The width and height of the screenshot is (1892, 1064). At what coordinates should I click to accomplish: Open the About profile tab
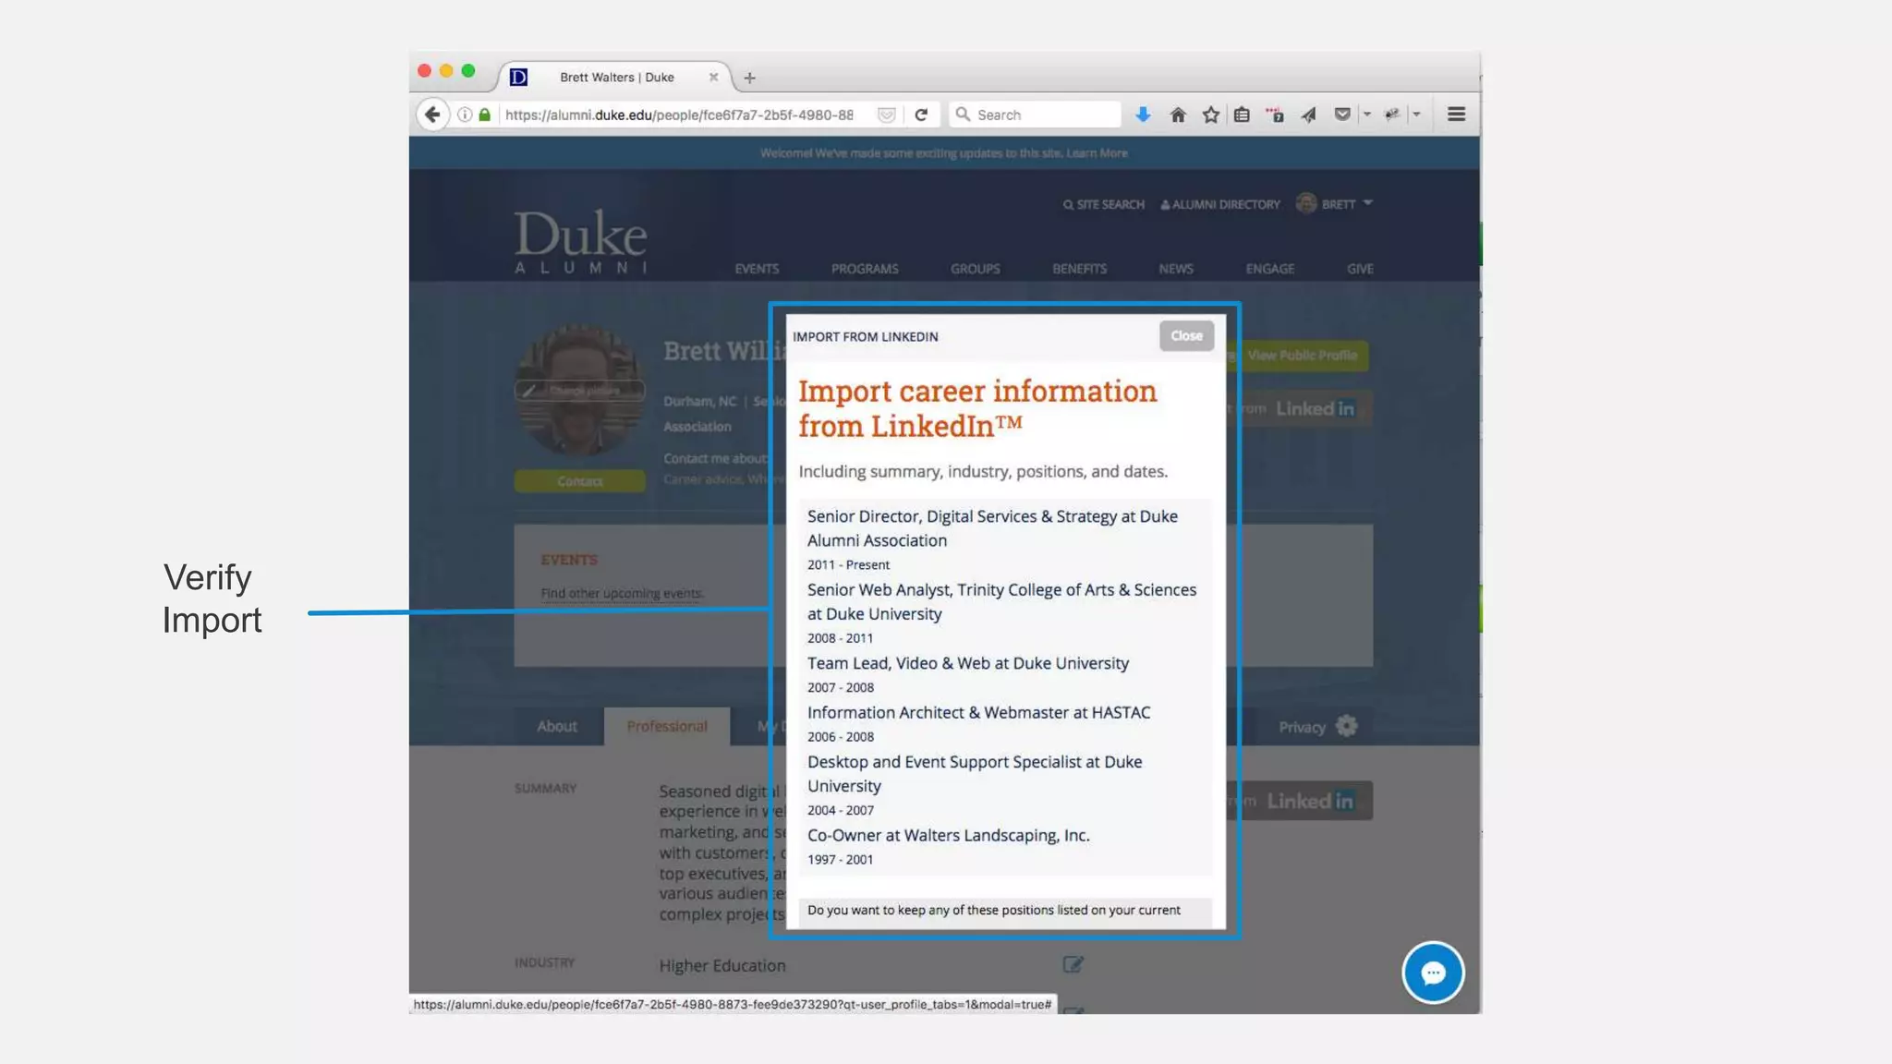tap(557, 727)
